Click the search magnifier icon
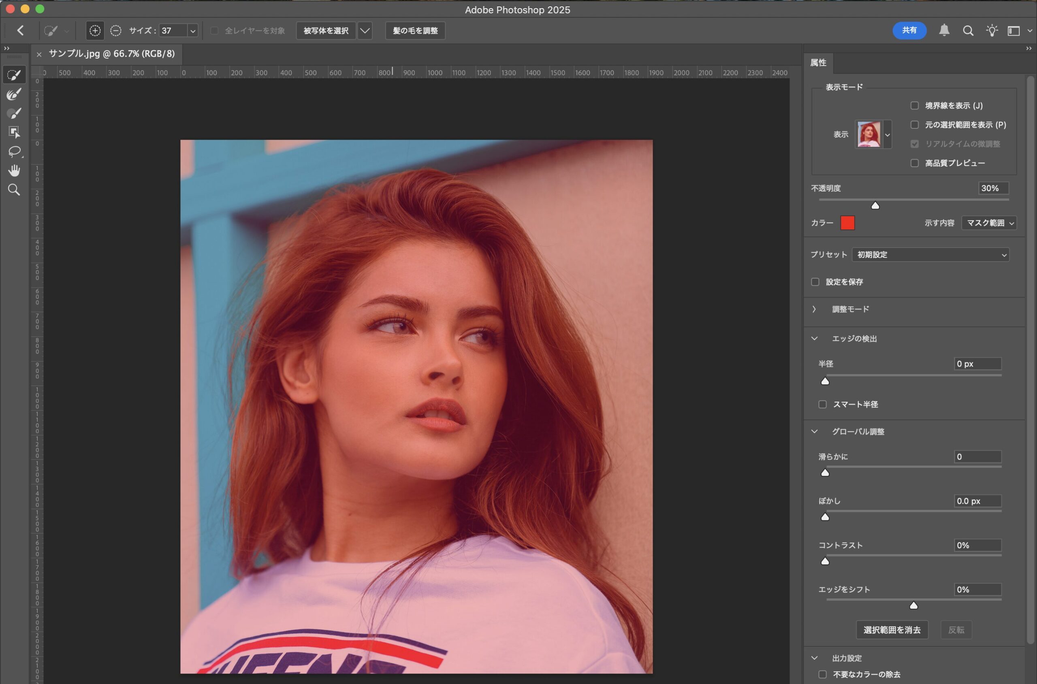This screenshot has width=1037, height=684. click(x=968, y=30)
